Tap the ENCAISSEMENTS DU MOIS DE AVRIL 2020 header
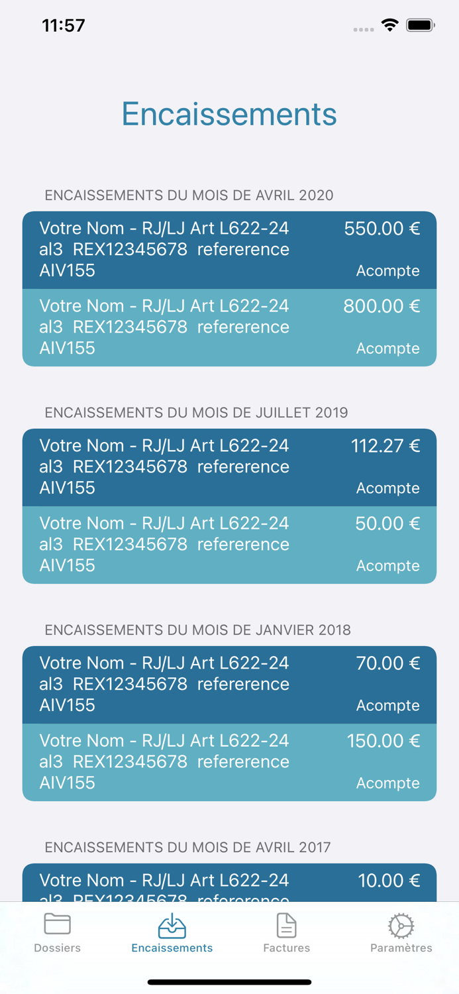Image resolution: width=459 pixels, height=994 pixels. (189, 195)
